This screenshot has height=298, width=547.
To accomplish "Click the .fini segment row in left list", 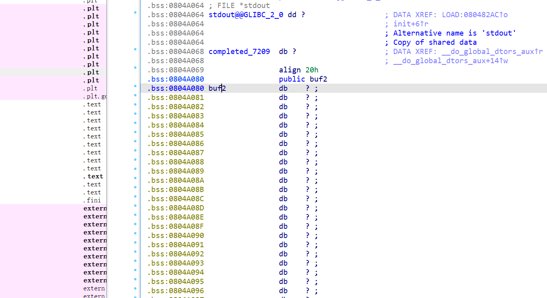I will [x=92, y=200].
